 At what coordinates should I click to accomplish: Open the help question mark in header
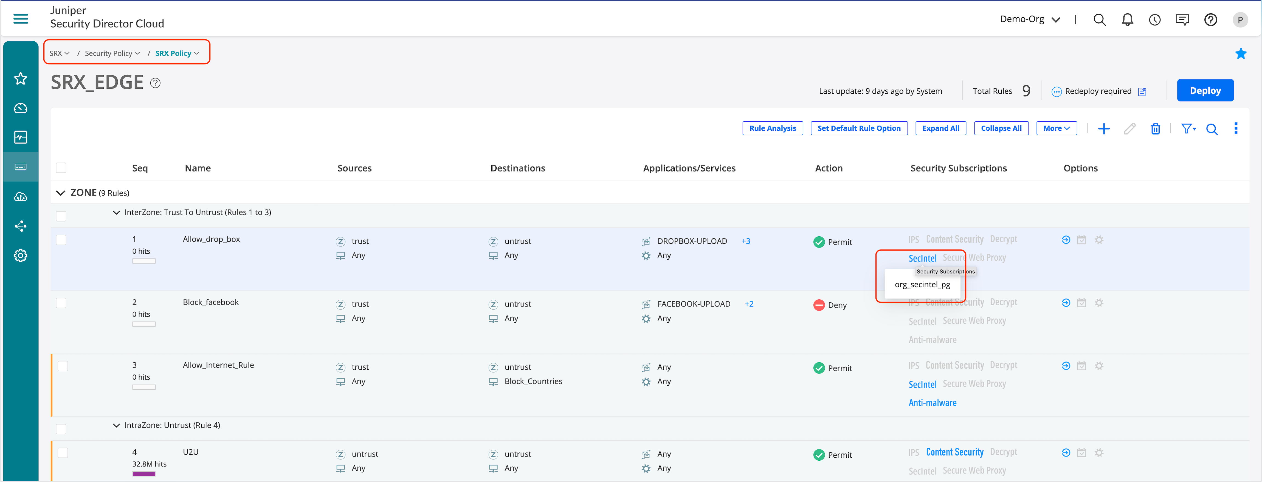click(1210, 19)
